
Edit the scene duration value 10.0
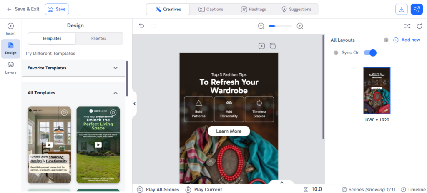coord(317,189)
